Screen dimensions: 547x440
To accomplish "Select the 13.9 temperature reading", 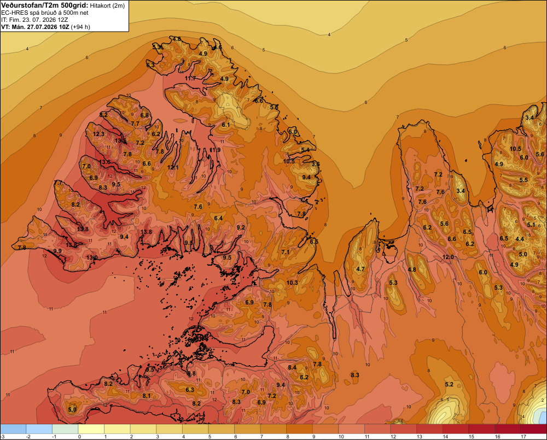I will click(x=92, y=257).
